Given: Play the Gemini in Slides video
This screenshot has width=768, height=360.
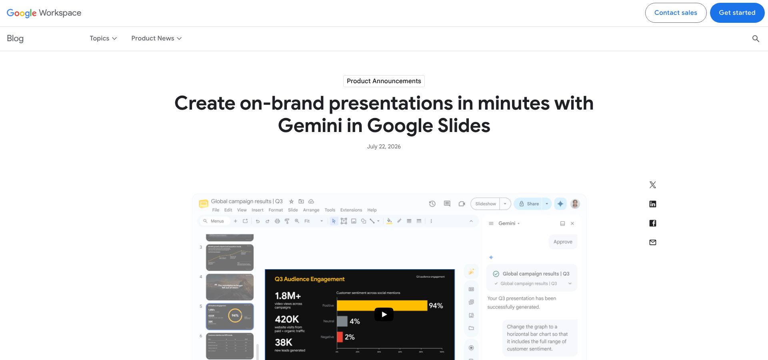Looking at the screenshot, I should click(384, 314).
